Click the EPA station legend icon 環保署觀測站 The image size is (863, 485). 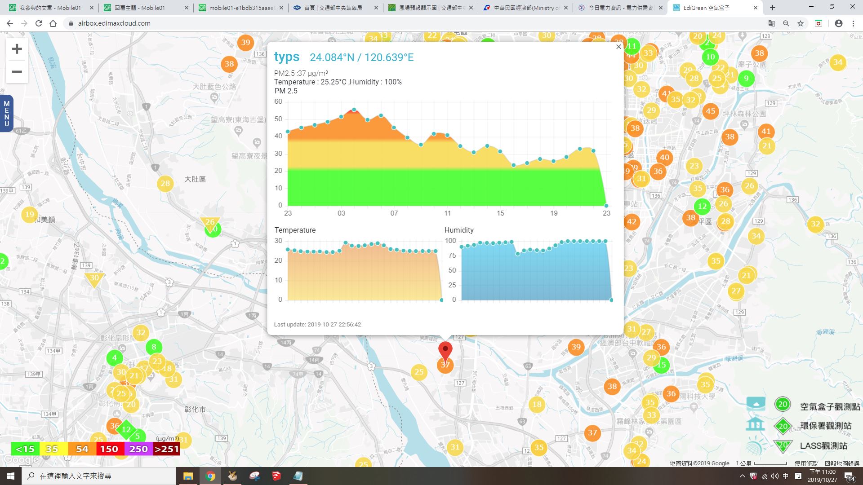[783, 426]
